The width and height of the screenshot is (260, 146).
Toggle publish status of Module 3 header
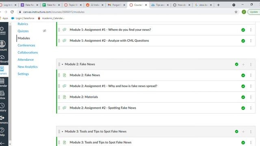coord(236,131)
